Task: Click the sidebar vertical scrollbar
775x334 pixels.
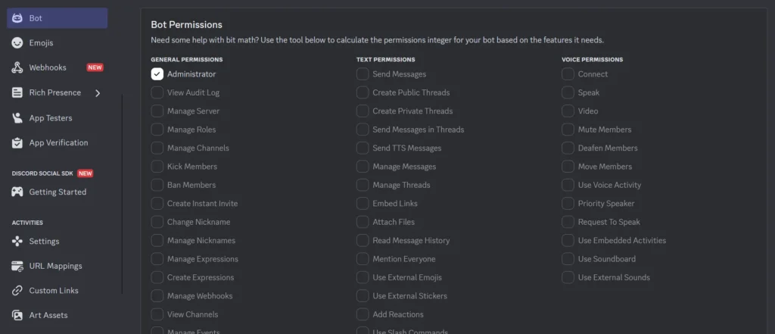Action: [122, 193]
